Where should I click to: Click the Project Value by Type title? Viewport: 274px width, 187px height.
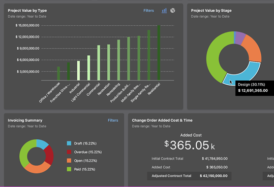coord(27,11)
